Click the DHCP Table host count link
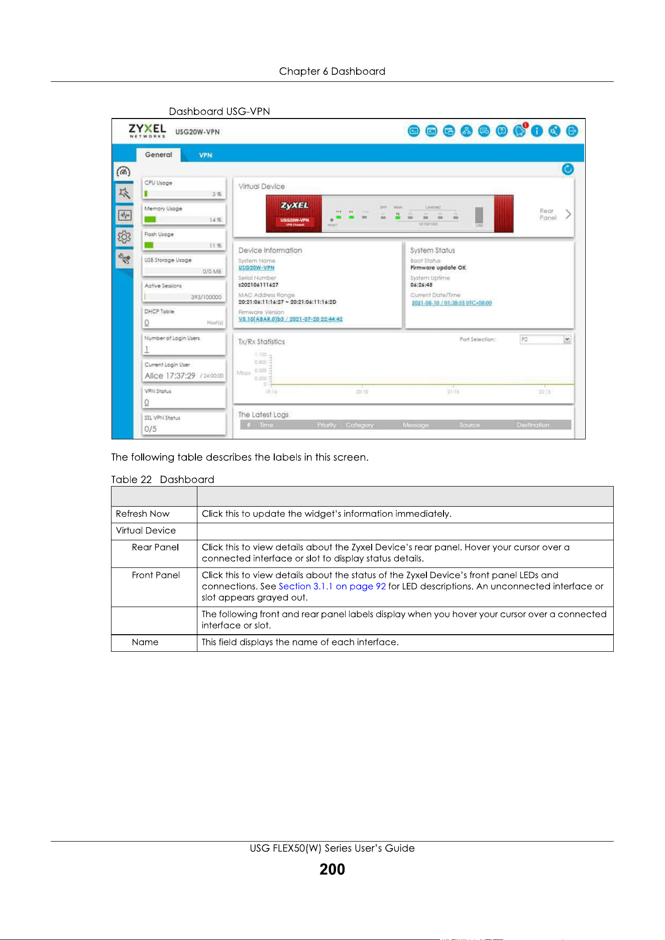The width and height of the screenshot is (665, 940). point(147,323)
